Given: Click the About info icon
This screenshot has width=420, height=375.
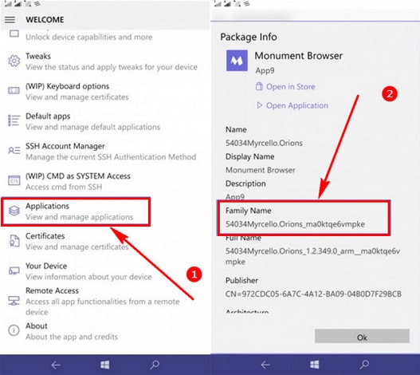Looking at the screenshot, I should point(14,330).
